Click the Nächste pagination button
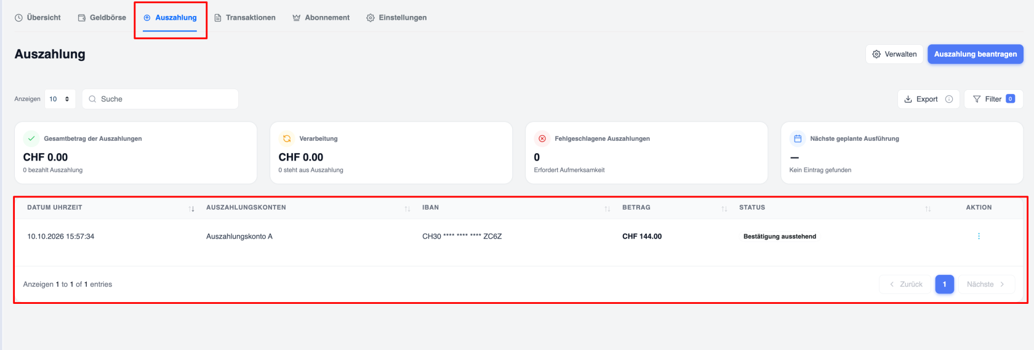This screenshot has width=1034, height=350. 986,284
